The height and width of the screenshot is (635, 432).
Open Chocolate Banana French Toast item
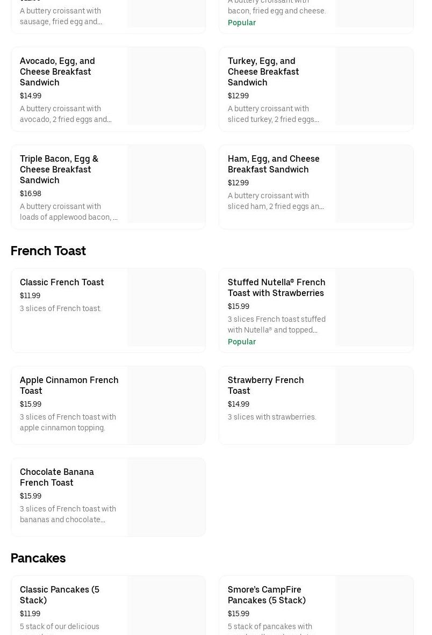coord(57,477)
